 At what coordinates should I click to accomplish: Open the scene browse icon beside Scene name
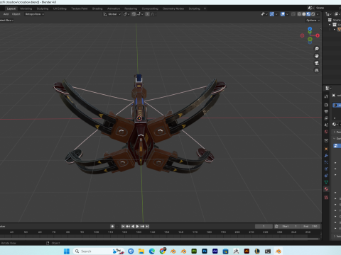(310, 8)
